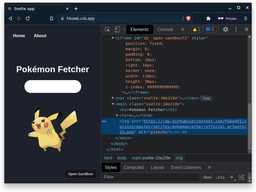
Task: Activate the inspect element picker
Action: pyautogui.click(x=107, y=29)
